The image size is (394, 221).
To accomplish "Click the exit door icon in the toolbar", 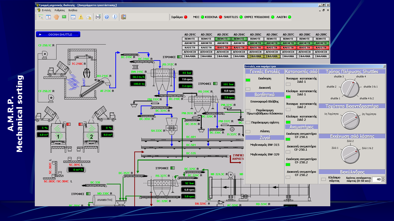I will tap(123, 17).
